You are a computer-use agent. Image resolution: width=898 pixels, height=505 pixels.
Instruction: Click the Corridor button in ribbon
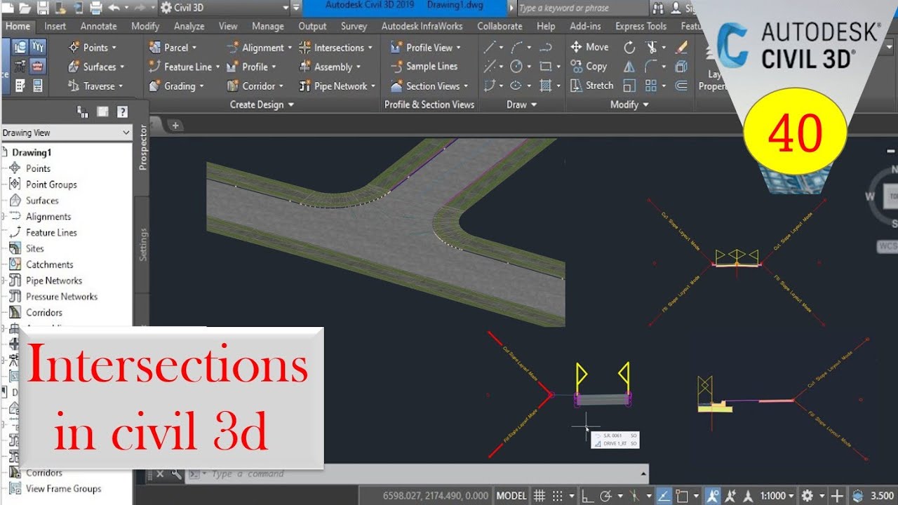pyautogui.click(x=255, y=86)
